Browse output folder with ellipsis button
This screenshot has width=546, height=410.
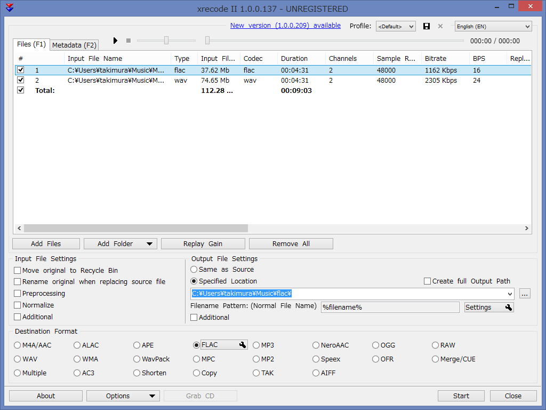pos(525,294)
